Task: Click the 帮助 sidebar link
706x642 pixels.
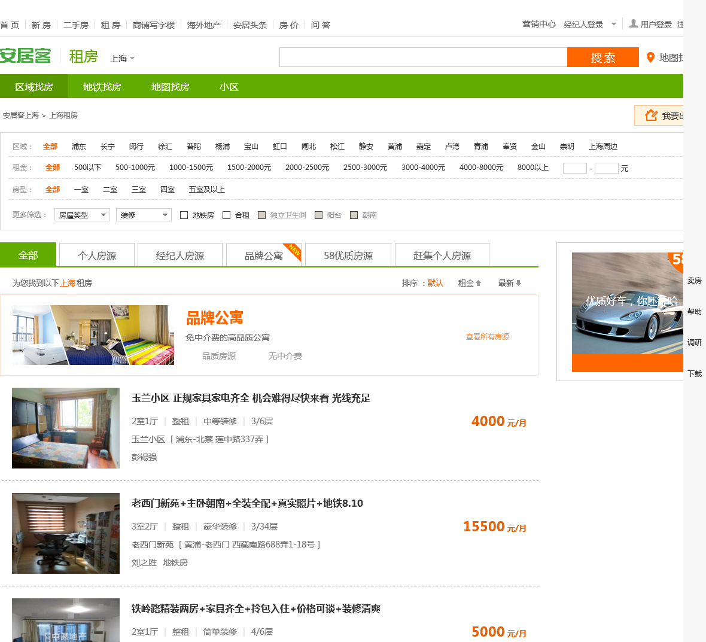Action: coord(694,312)
